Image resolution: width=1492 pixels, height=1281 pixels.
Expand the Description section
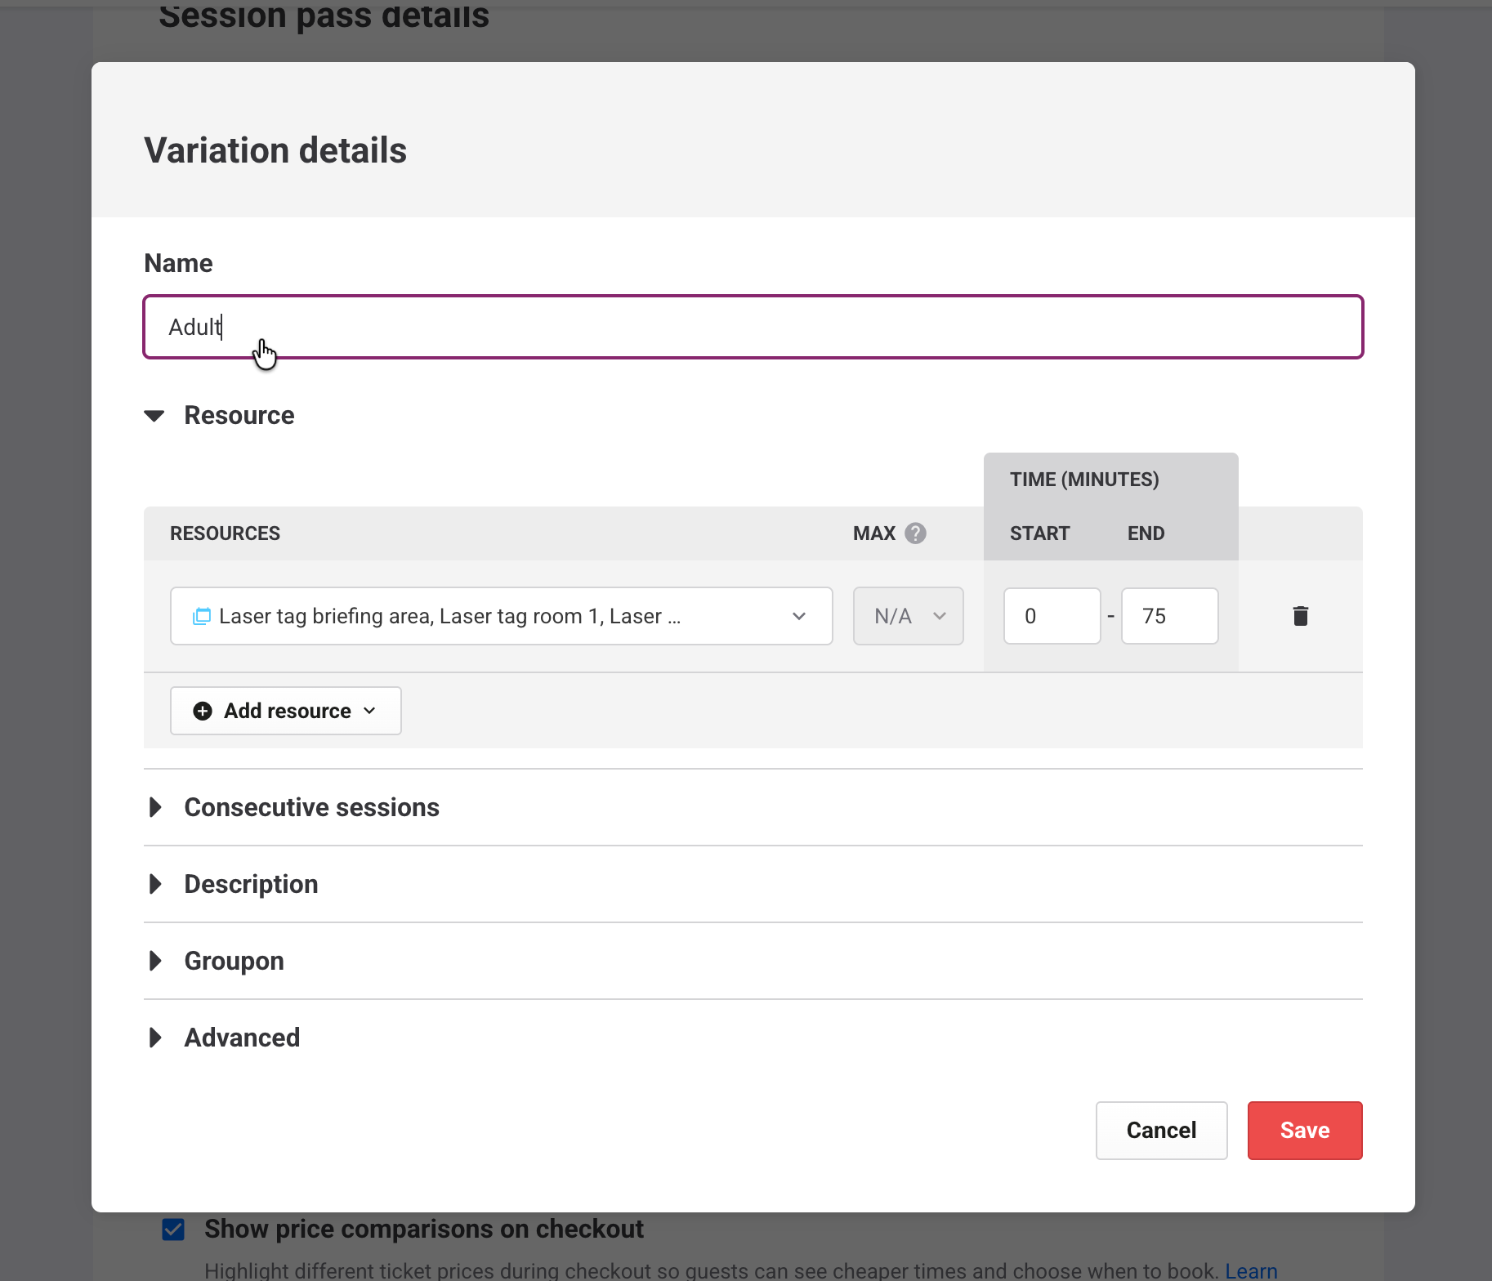(155, 884)
